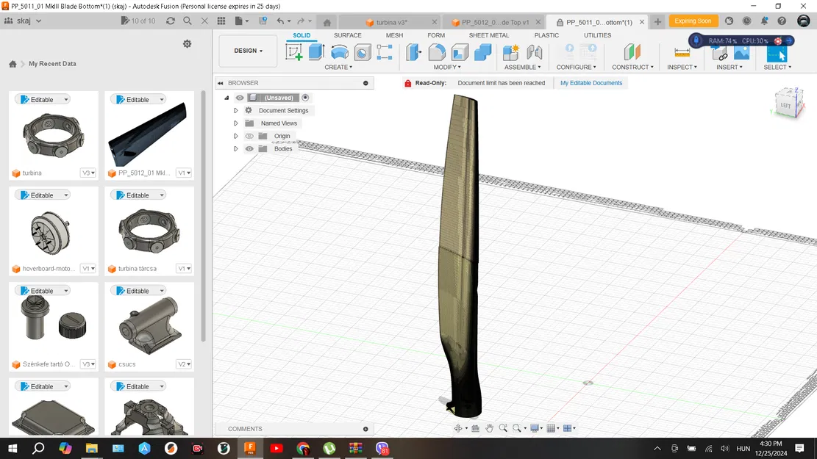Click the Joint tool icon
This screenshot has width=817, height=459.
coord(534,52)
